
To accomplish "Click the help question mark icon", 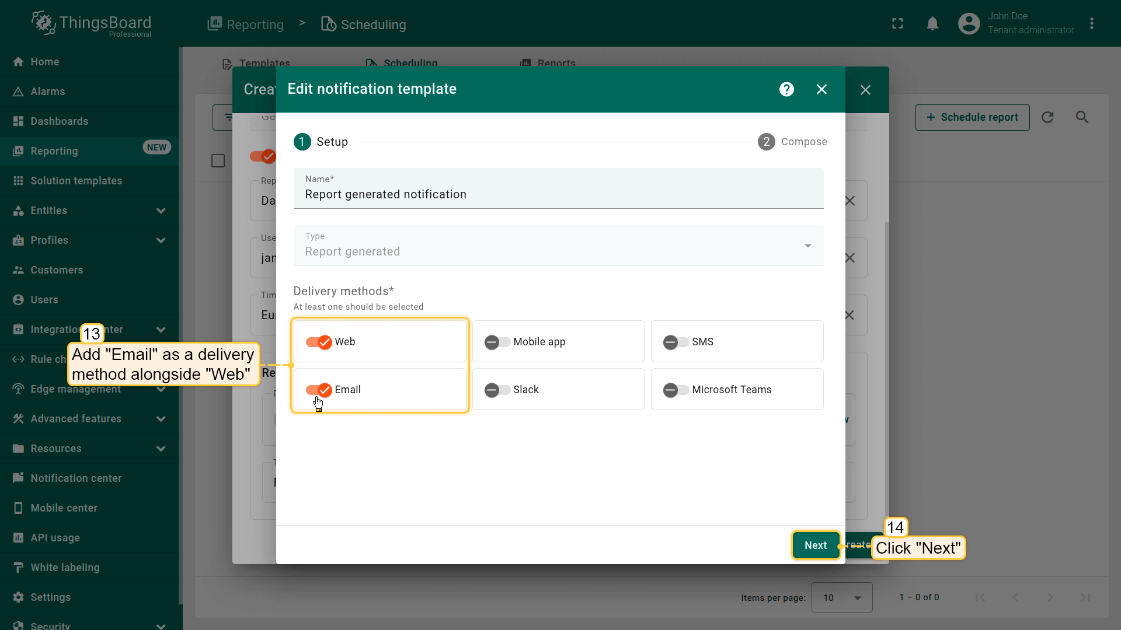I will [786, 89].
